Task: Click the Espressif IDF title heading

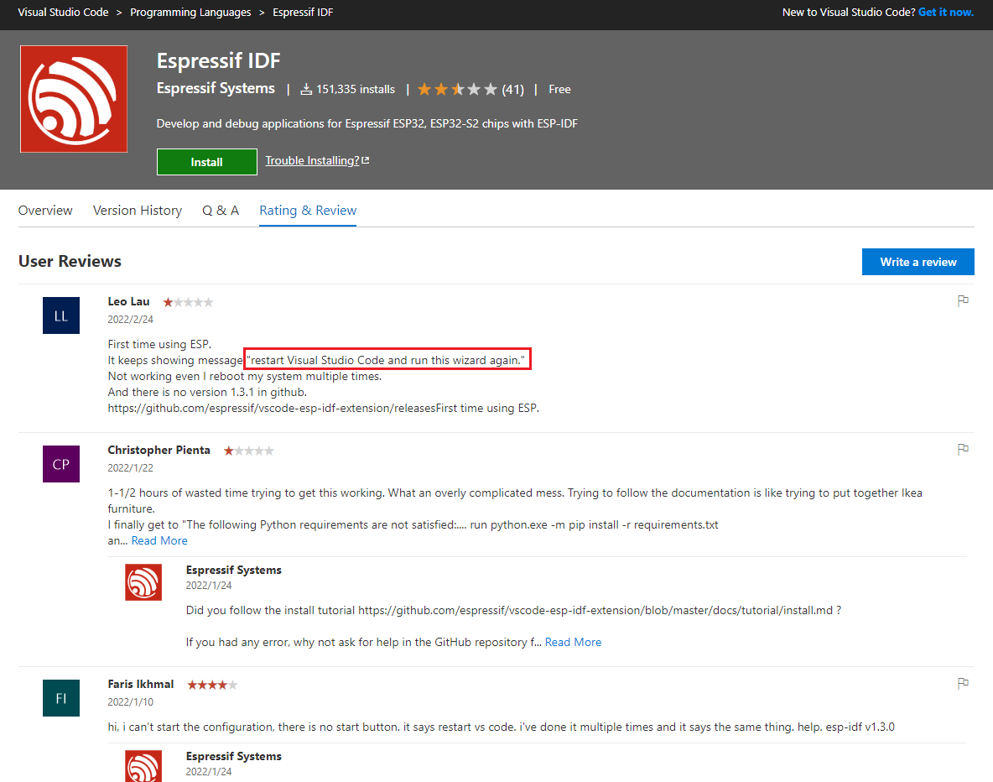Action: 219,61
